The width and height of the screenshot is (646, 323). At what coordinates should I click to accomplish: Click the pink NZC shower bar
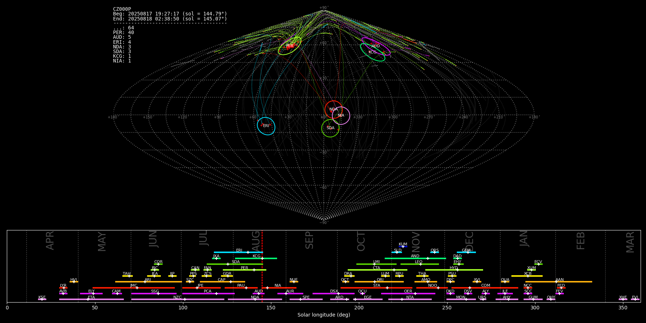point(178,299)
